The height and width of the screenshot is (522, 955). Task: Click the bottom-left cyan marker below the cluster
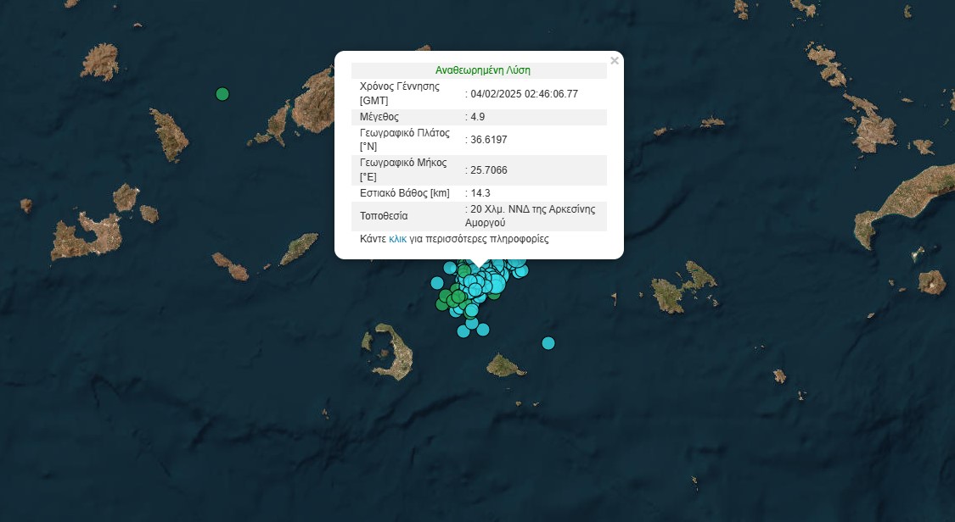(x=463, y=331)
